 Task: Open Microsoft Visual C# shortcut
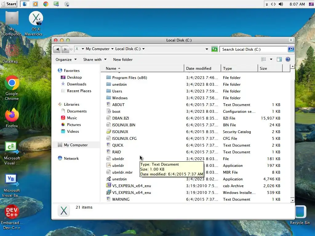pyautogui.click(x=12, y=153)
